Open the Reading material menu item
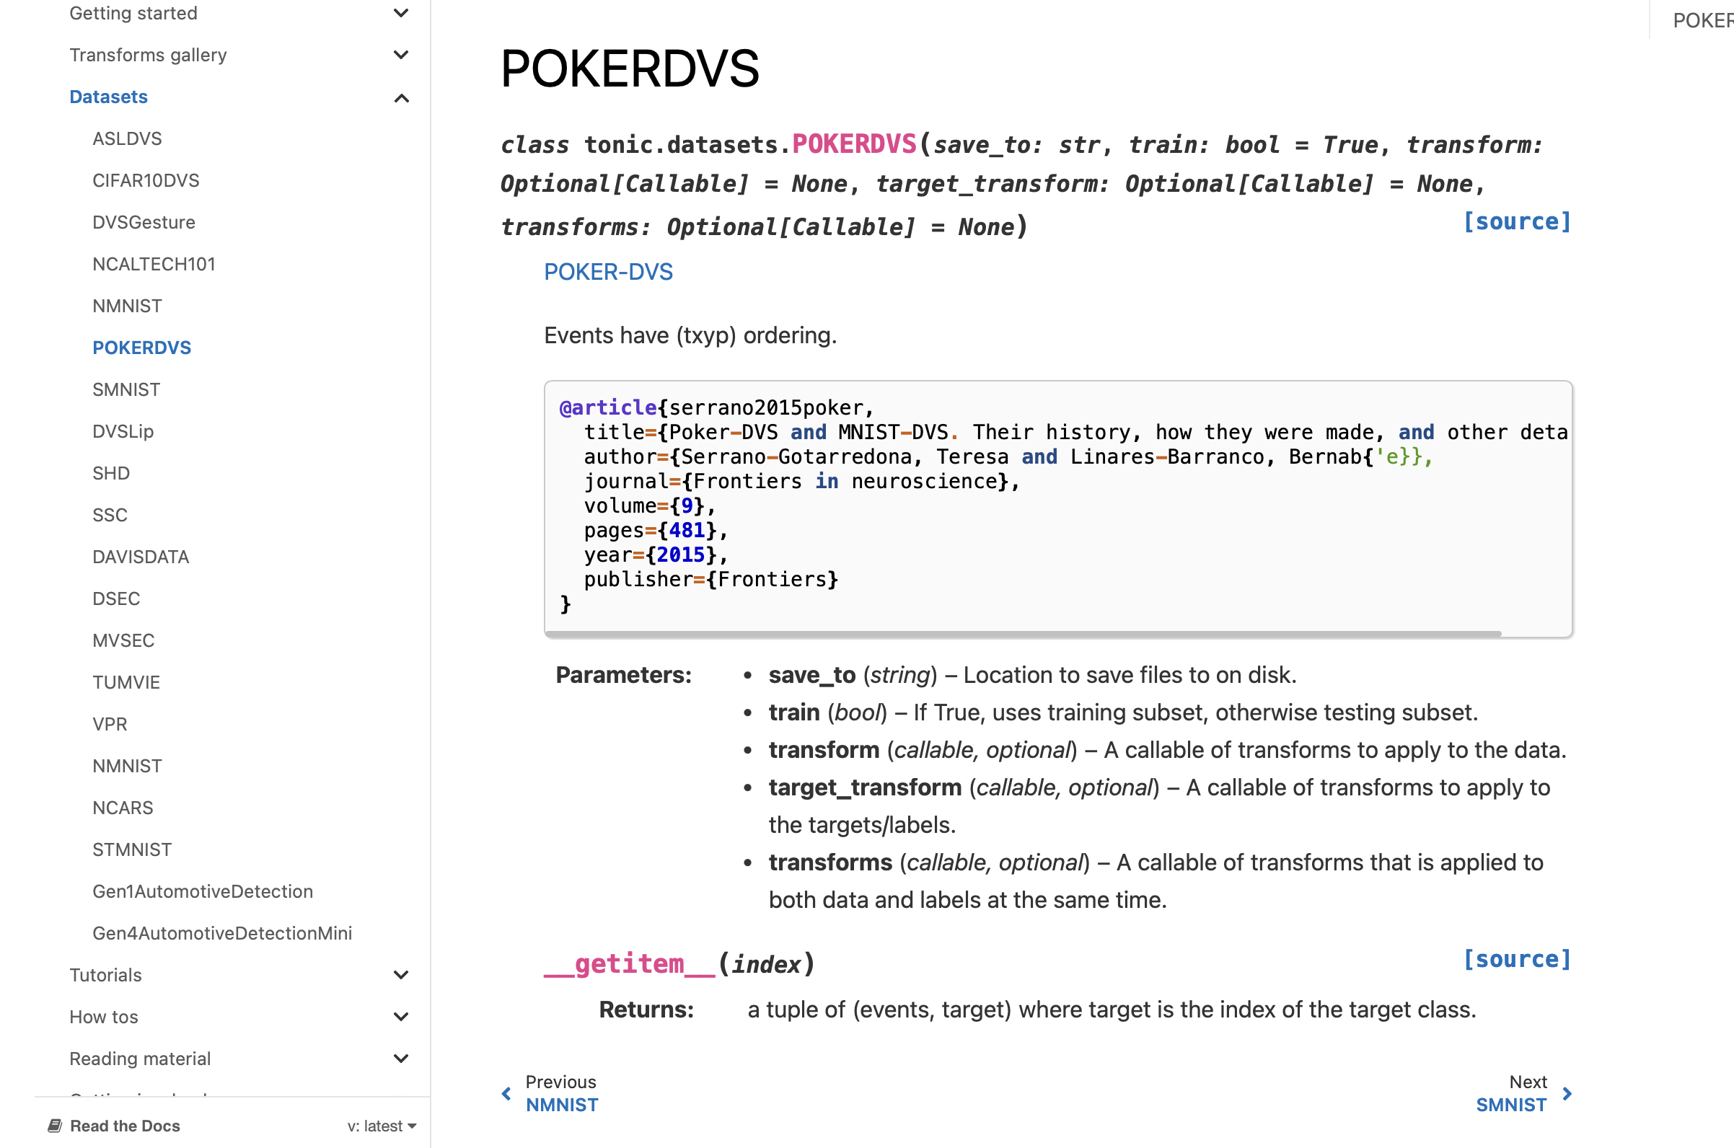This screenshot has height=1148, width=1734. point(140,1059)
